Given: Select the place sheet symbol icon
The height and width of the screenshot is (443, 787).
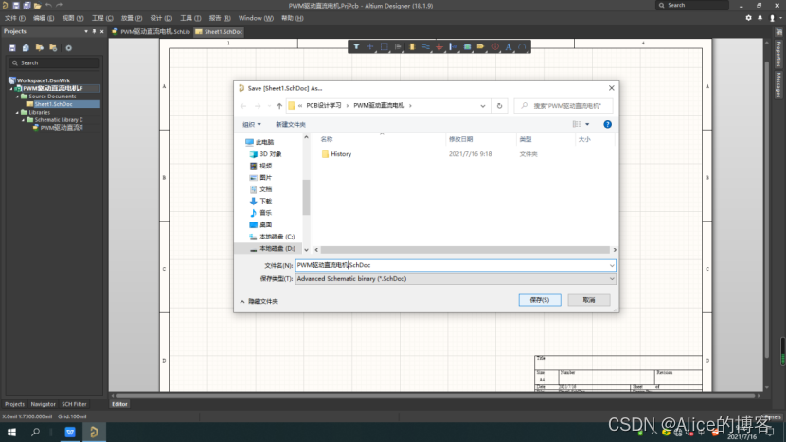Looking at the screenshot, I should [467, 46].
